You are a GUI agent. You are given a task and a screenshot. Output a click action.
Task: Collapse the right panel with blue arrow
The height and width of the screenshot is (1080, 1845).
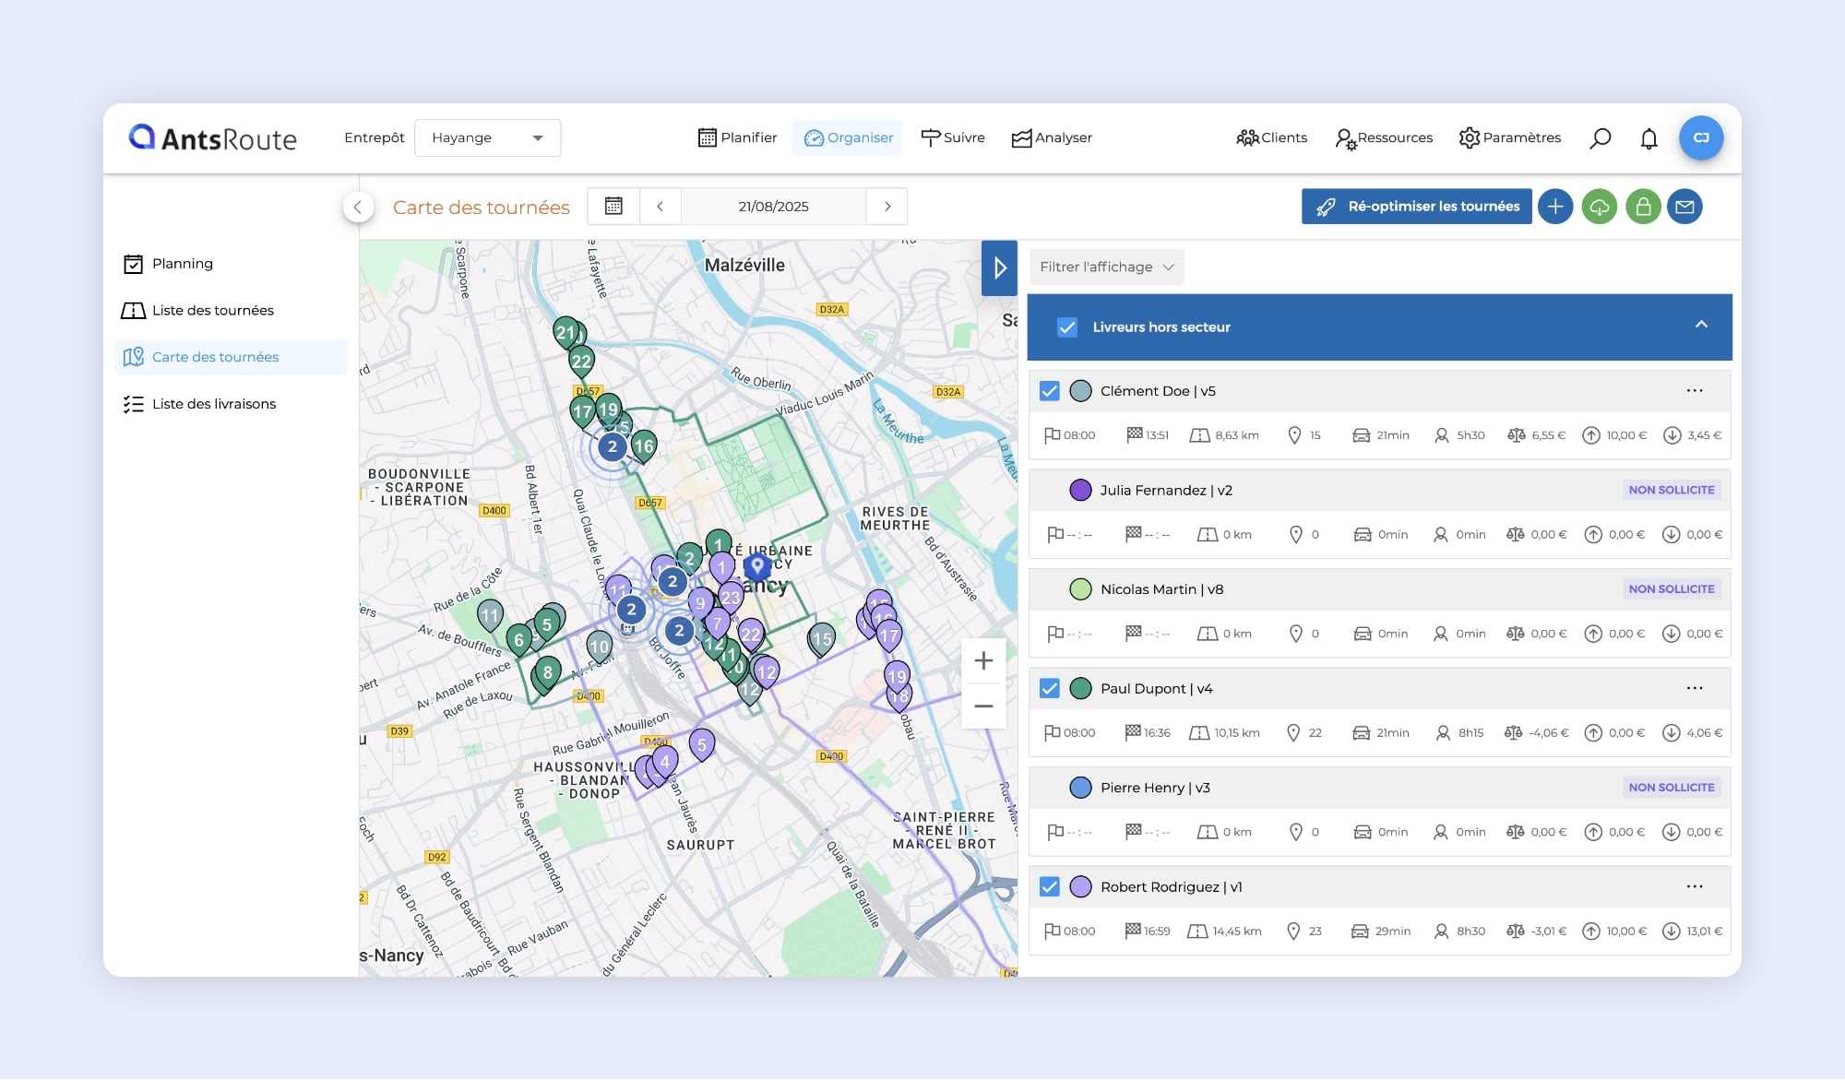click(999, 268)
